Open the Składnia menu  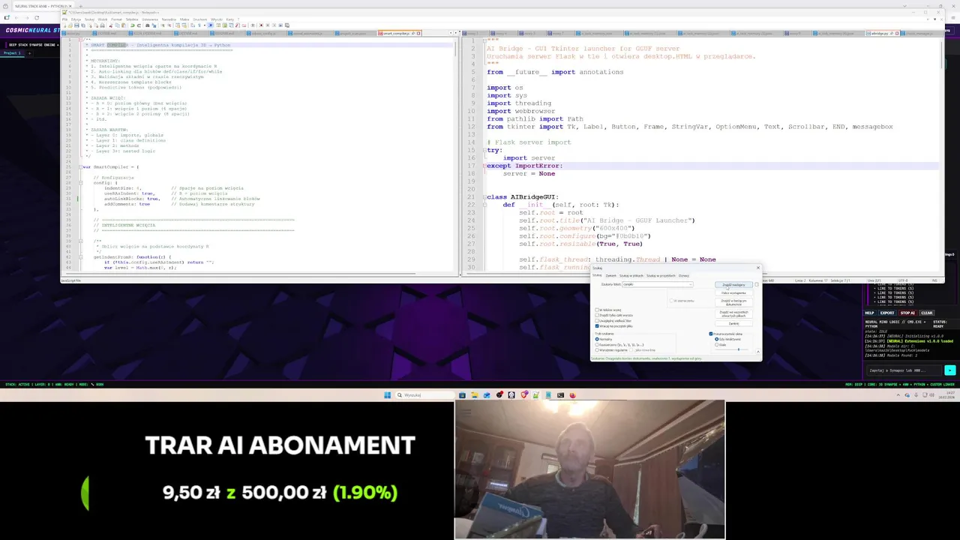tap(132, 19)
